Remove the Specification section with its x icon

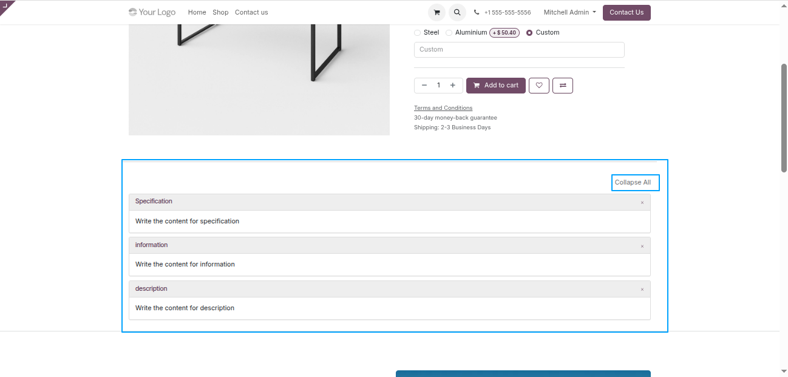(642, 202)
